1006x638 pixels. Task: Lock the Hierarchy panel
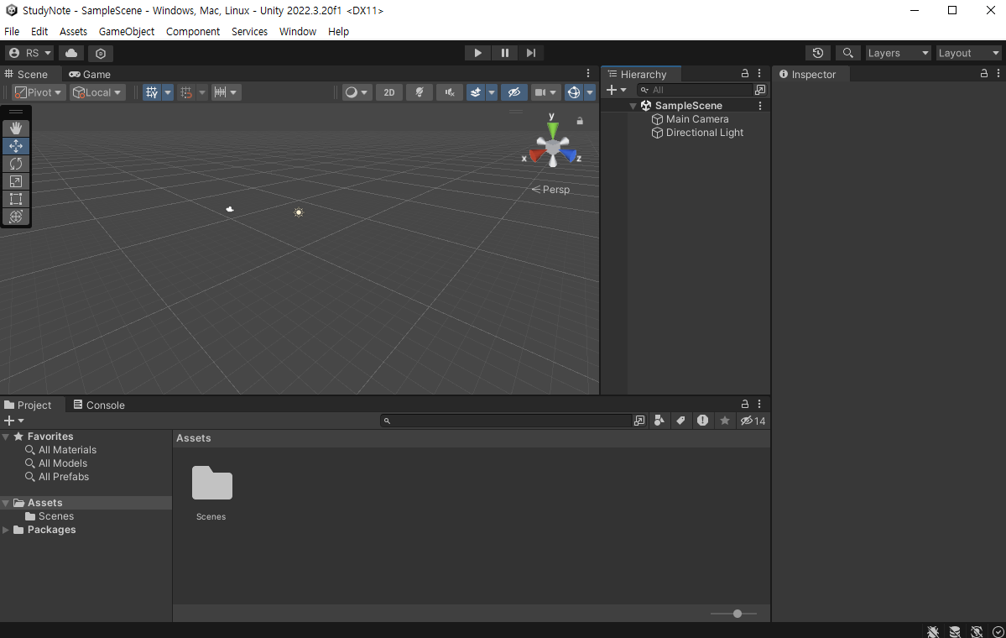click(744, 74)
